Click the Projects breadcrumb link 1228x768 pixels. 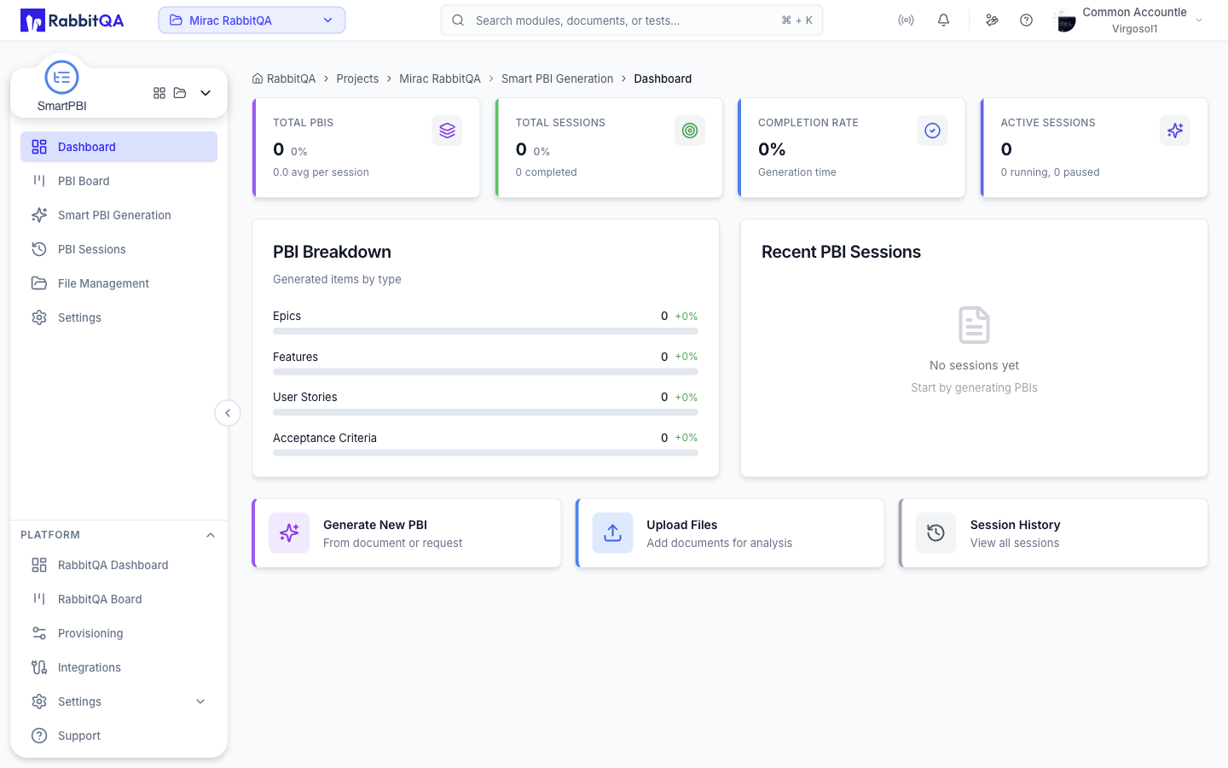point(357,79)
